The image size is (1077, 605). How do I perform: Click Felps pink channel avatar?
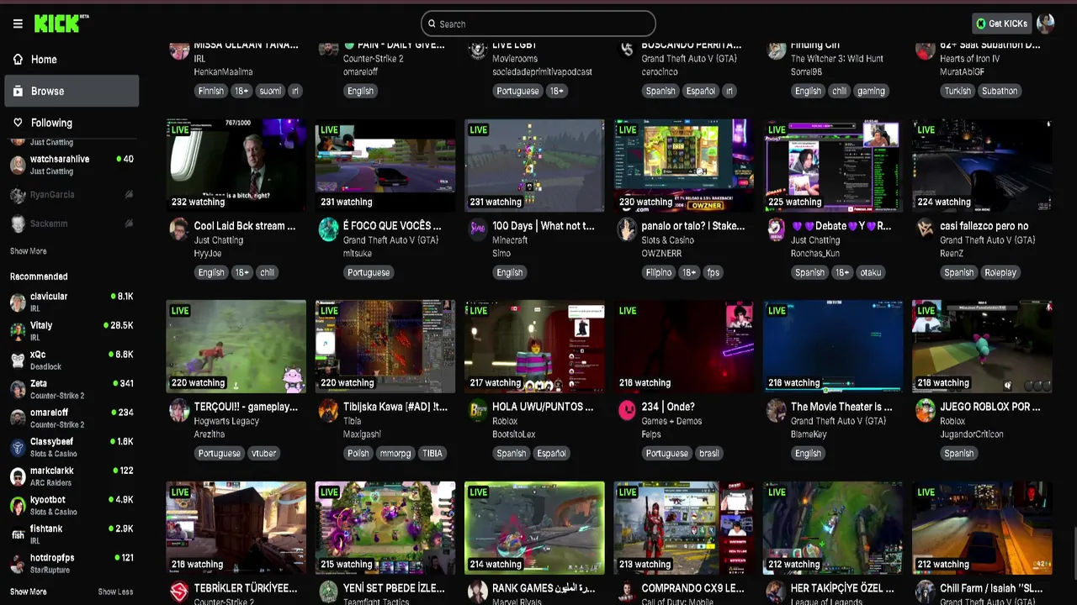626,410
